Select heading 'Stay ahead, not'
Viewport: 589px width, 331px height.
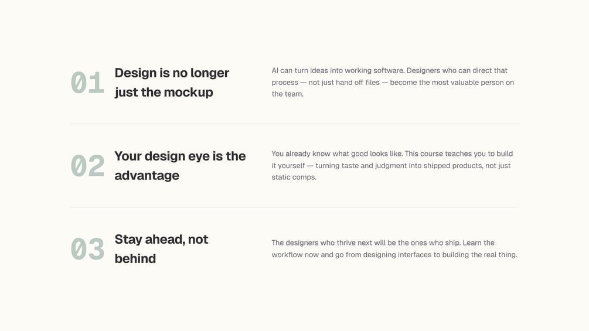161,240
